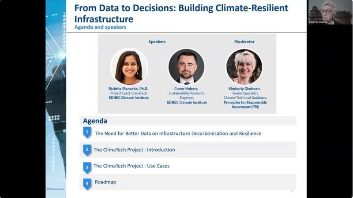Click the Agenda and speakers subtitle
The height and width of the screenshot is (198, 353).
coord(100,27)
